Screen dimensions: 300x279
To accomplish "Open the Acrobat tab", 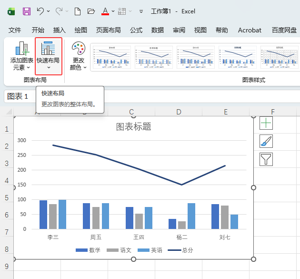I will click(250, 30).
